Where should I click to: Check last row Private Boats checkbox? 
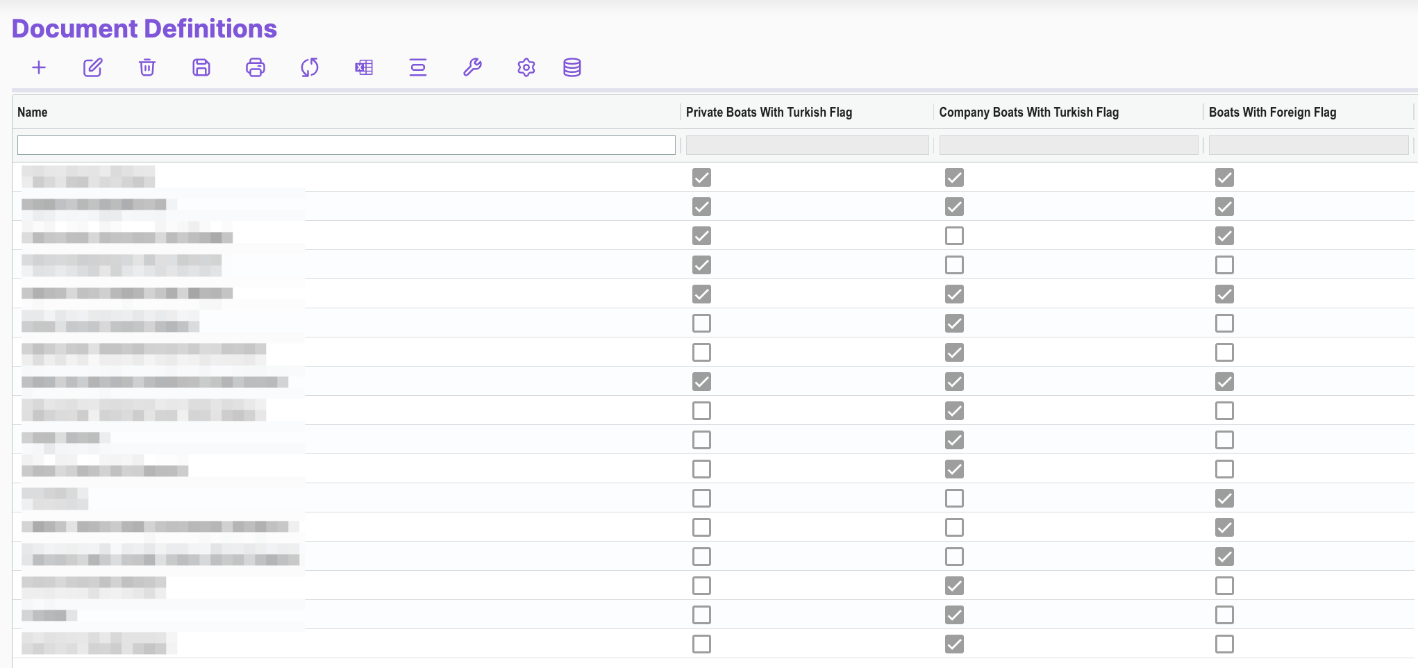tap(701, 644)
